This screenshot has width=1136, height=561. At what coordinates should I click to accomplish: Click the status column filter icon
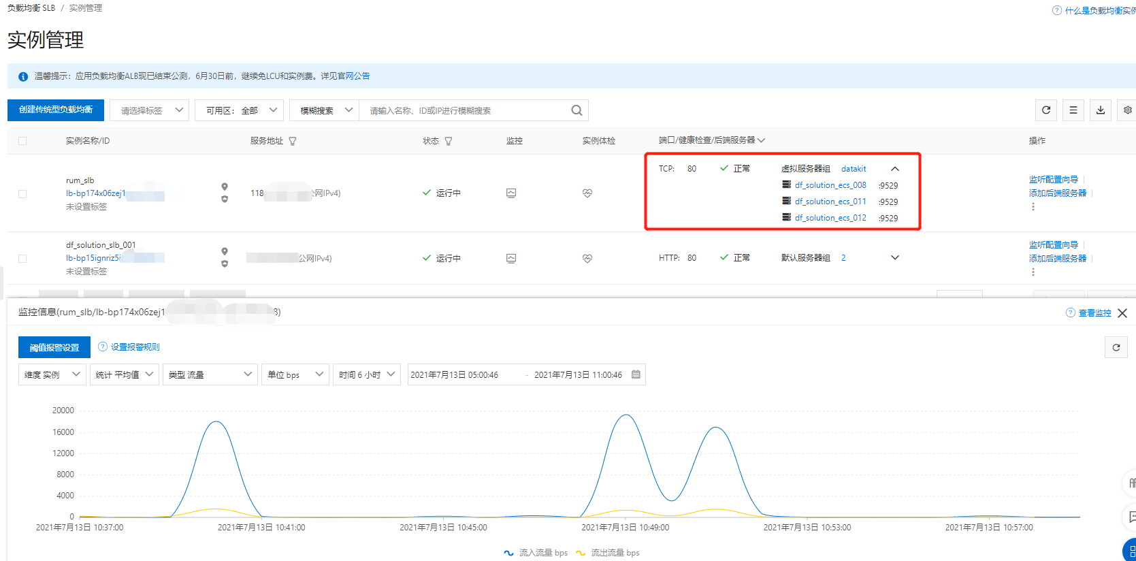[x=449, y=141]
